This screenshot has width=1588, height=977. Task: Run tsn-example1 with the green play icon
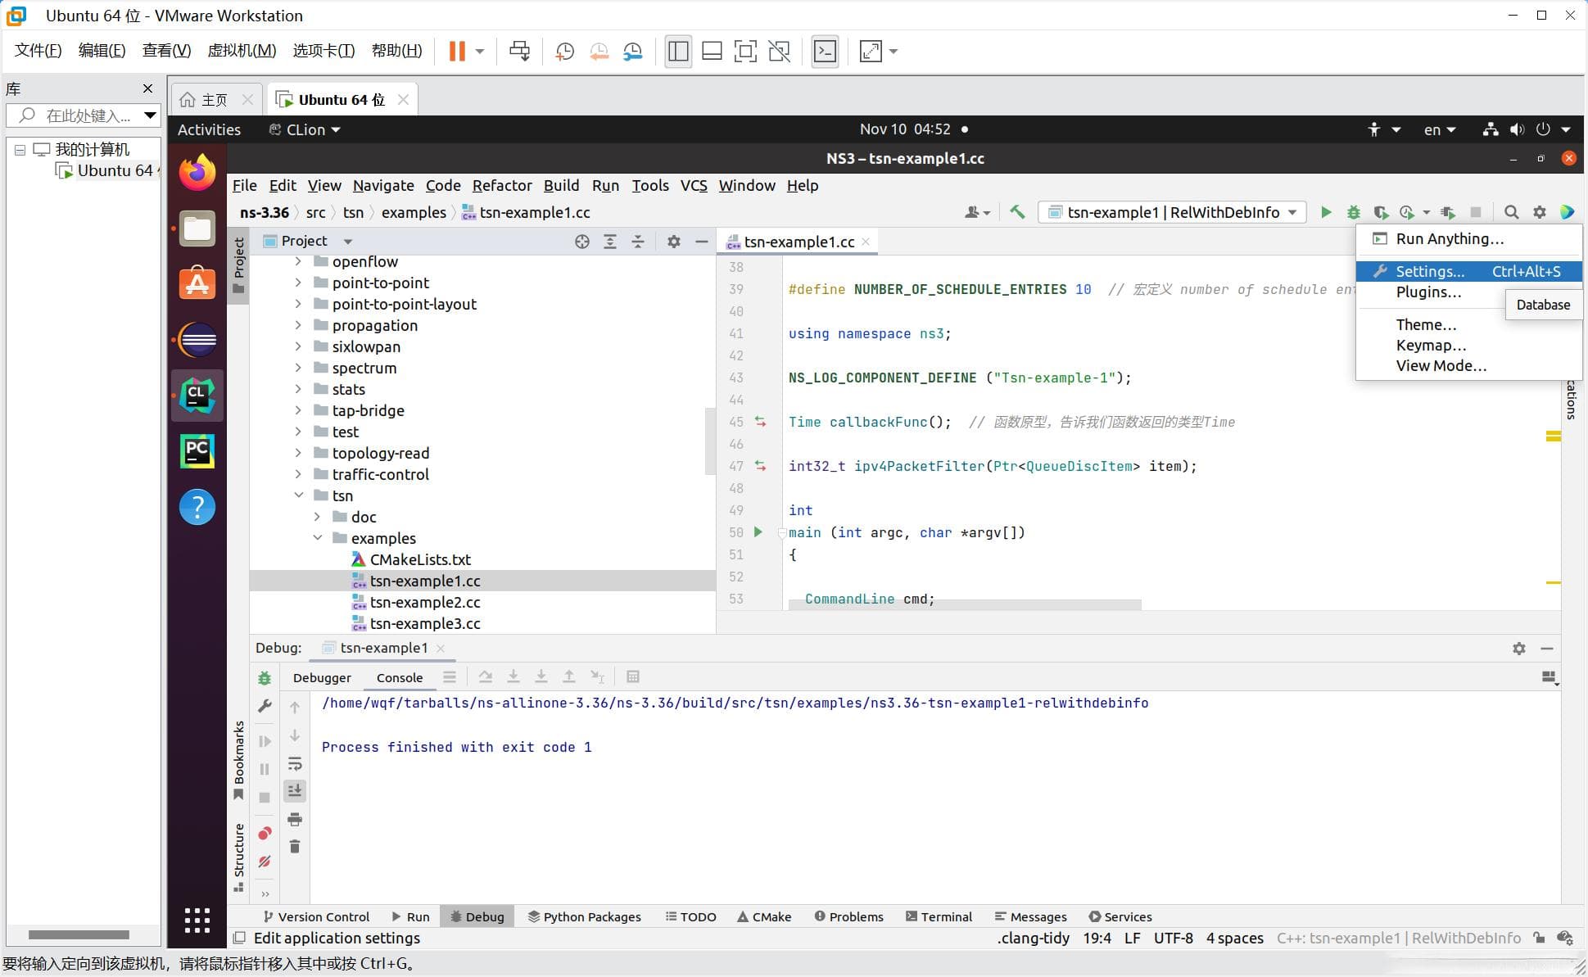pyautogui.click(x=1326, y=212)
